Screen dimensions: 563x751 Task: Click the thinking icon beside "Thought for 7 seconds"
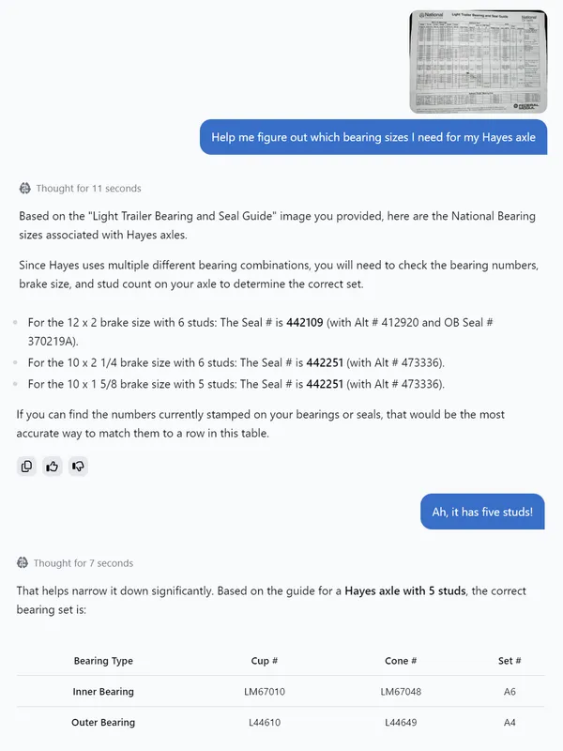pos(25,562)
